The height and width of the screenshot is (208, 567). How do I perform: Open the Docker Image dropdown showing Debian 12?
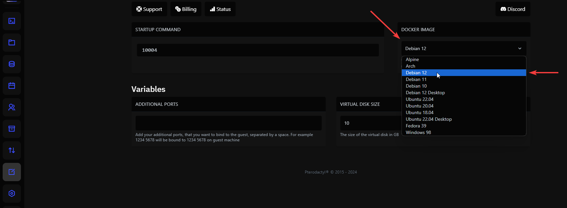(464, 48)
